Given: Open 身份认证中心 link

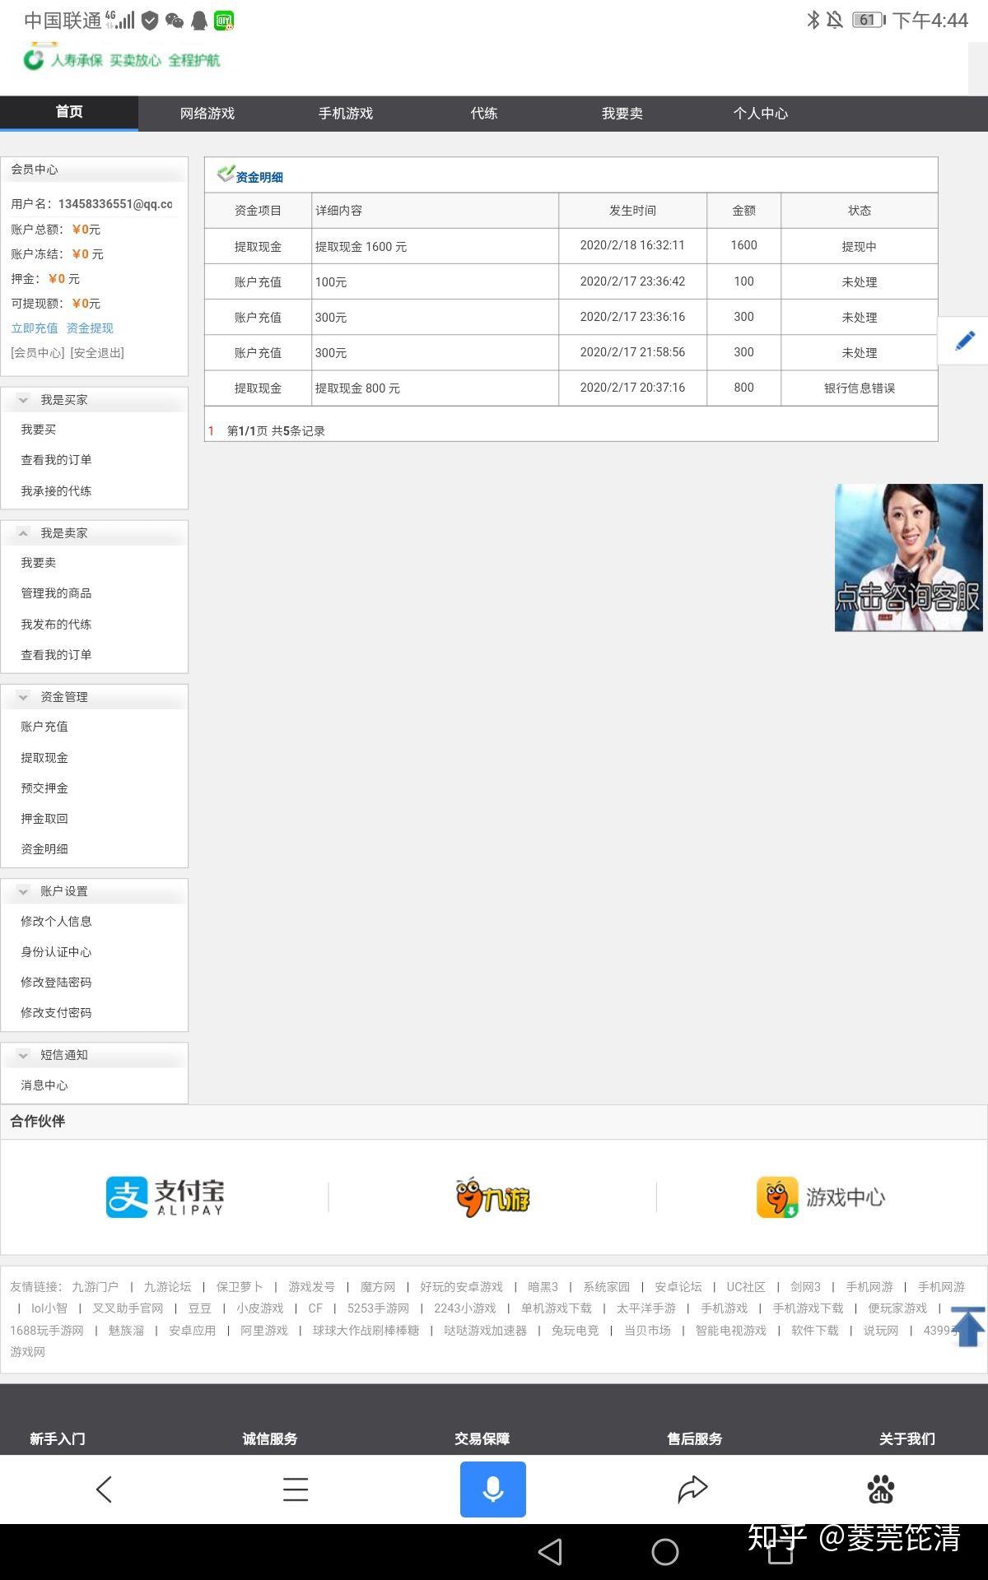Looking at the screenshot, I should click(56, 952).
